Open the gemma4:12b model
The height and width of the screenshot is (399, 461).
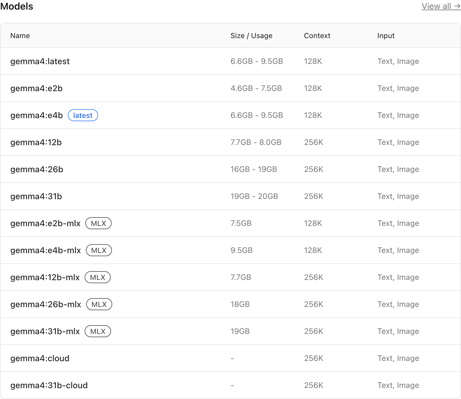(x=36, y=142)
